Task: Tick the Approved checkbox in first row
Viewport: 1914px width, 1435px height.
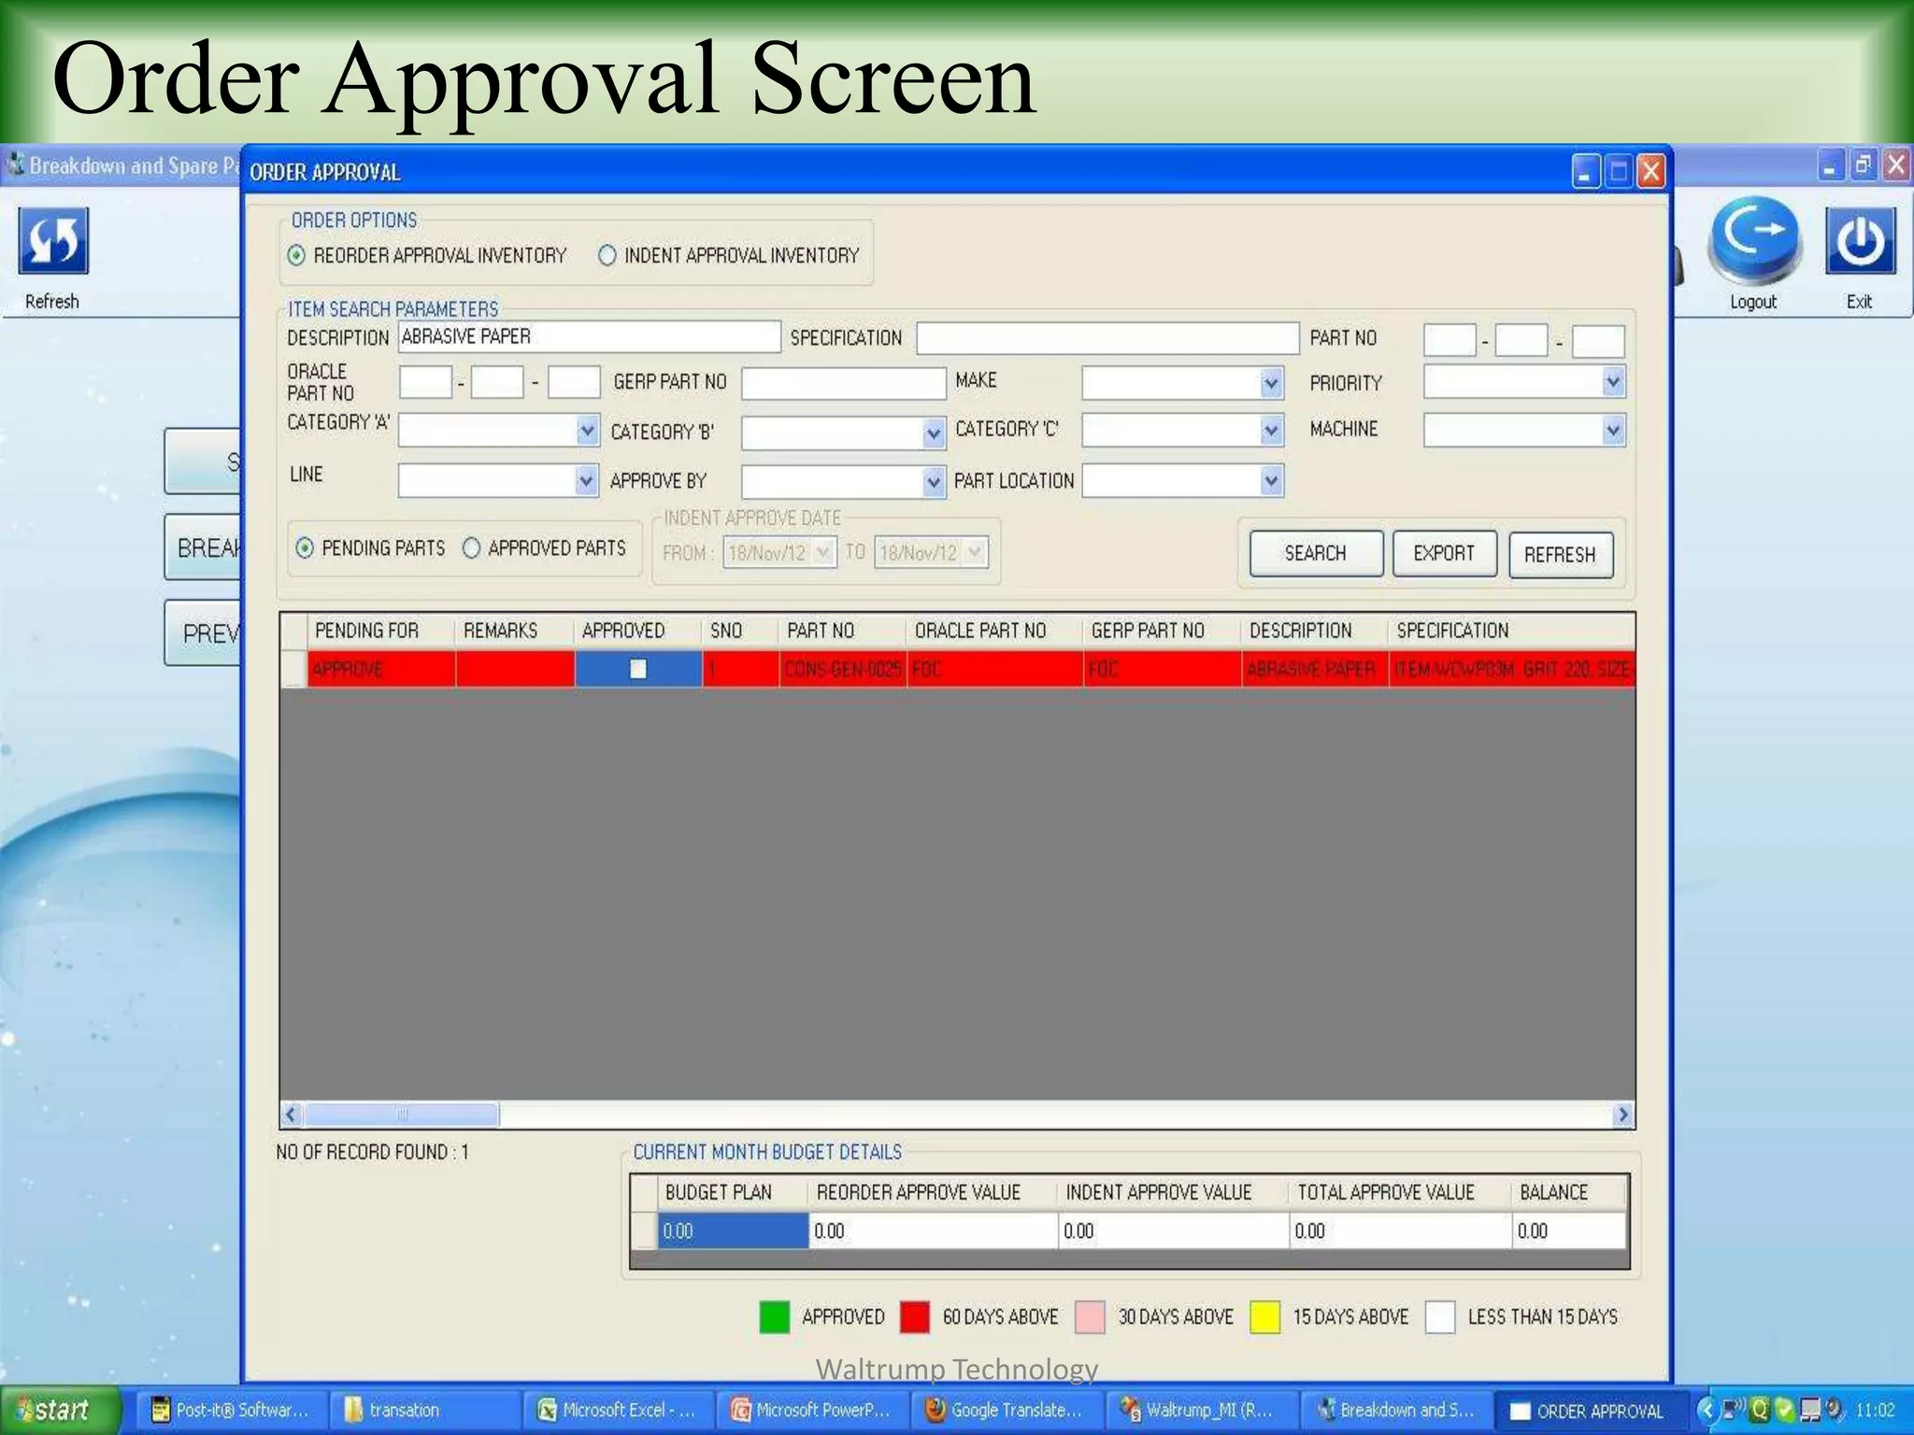Action: (x=638, y=669)
